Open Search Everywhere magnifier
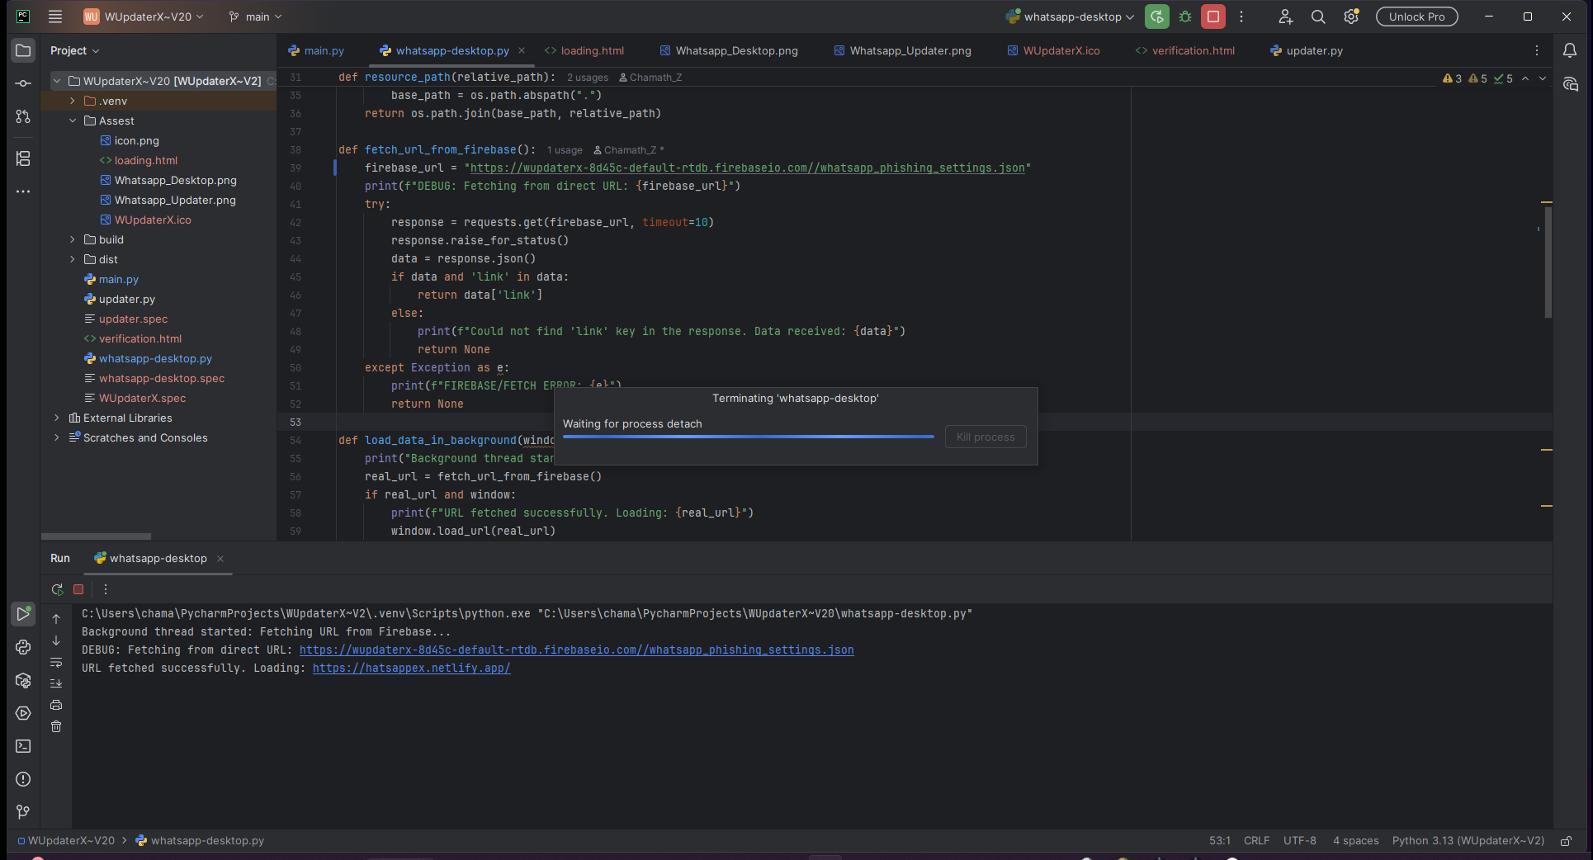Image resolution: width=1593 pixels, height=860 pixels. coord(1318,17)
